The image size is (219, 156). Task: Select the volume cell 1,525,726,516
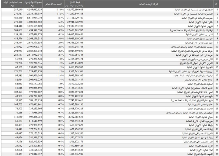(33, 63)
